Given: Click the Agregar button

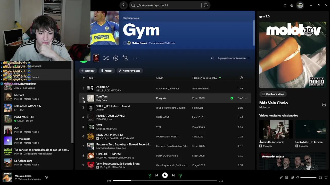Looking at the screenshot, I should pyautogui.click(x=88, y=71).
